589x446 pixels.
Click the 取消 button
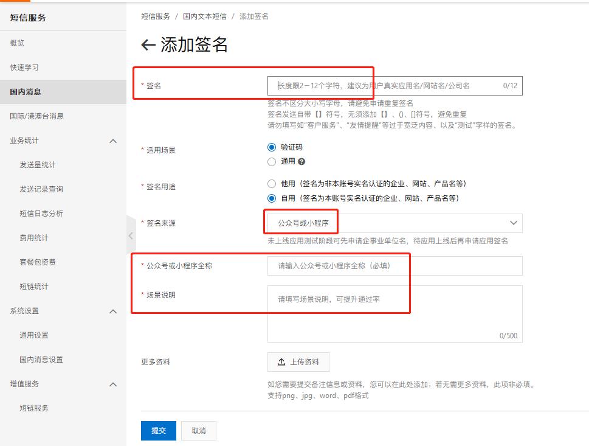point(199,431)
